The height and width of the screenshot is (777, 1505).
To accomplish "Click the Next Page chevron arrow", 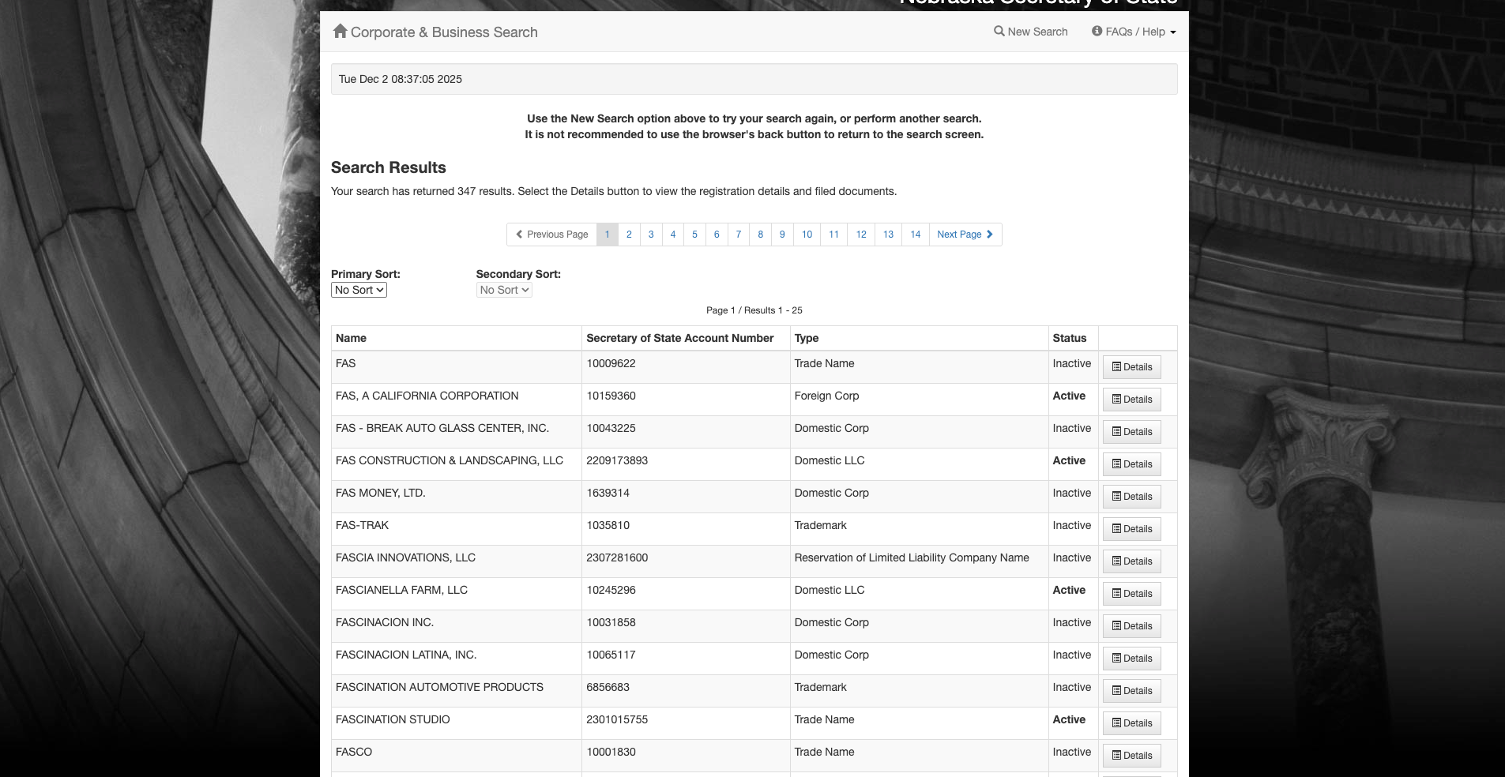I will tap(989, 235).
